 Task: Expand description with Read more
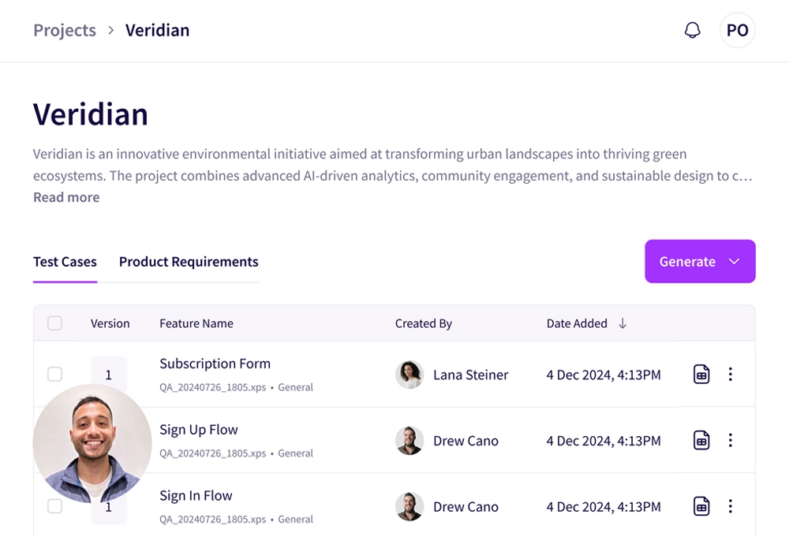click(x=66, y=197)
